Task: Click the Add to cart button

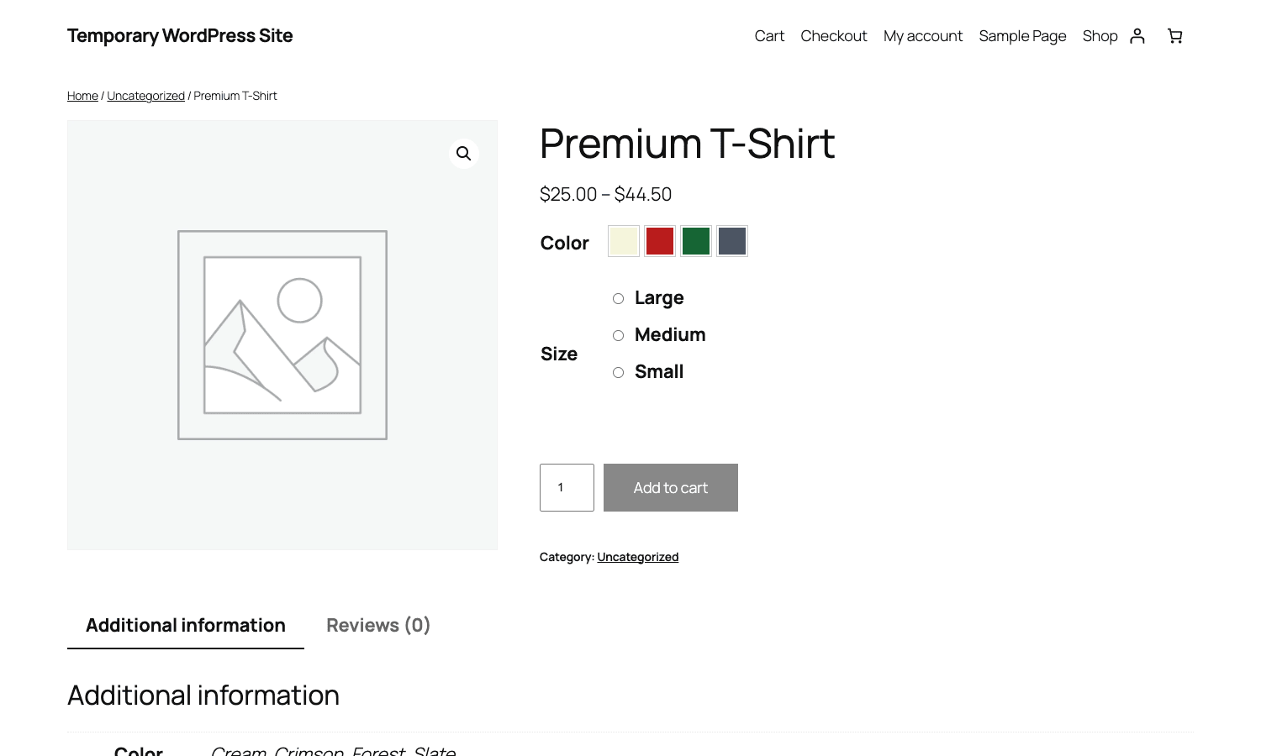Action: coord(671,487)
